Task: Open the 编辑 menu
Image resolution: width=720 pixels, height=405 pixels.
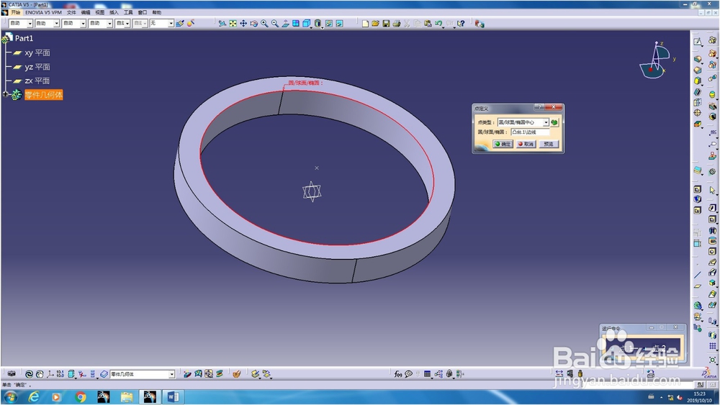Action: tap(86, 12)
